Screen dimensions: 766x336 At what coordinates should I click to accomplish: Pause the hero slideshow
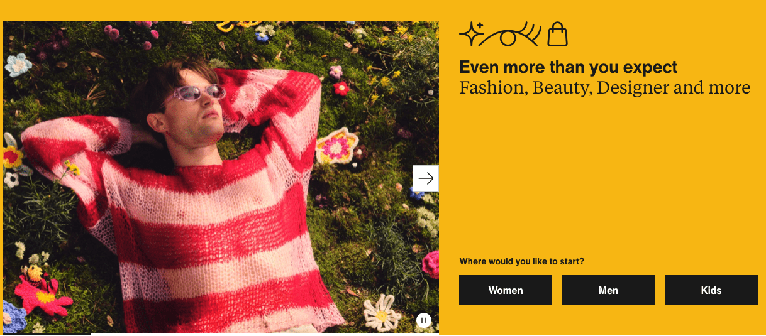(x=424, y=320)
